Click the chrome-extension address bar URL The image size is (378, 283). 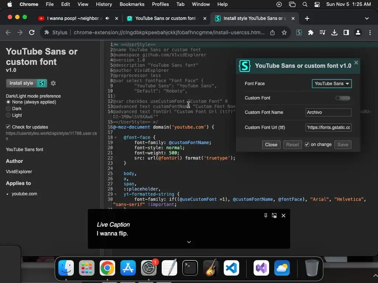click(169, 32)
